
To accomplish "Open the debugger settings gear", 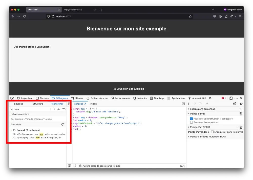I will tap(241, 104).
